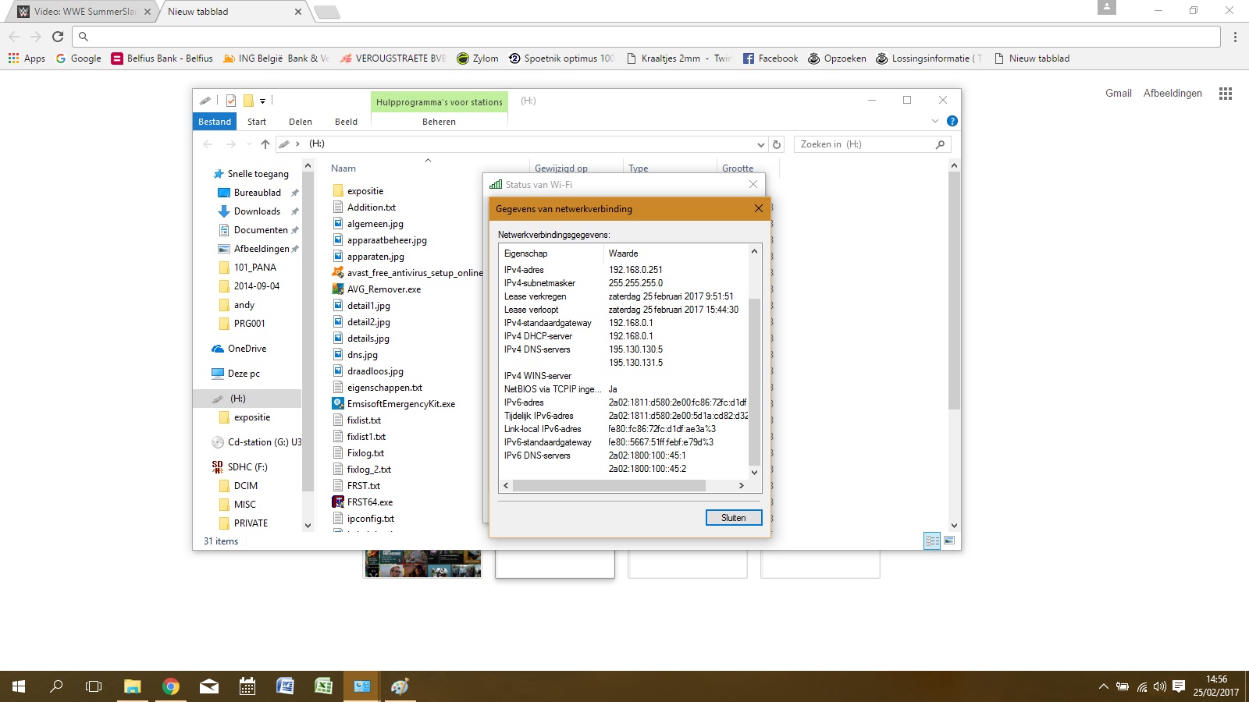Click the details list horizontal scrollbar
This screenshot has width=1249, height=702.
coord(609,485)
